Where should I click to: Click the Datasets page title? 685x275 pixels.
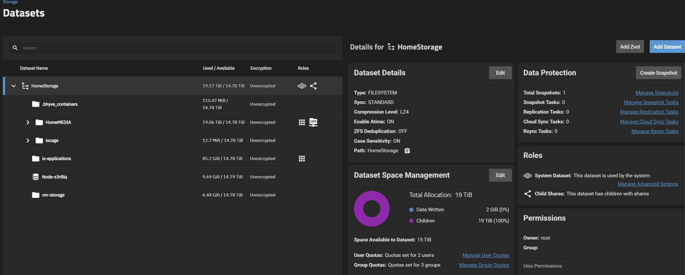point(24,13)
